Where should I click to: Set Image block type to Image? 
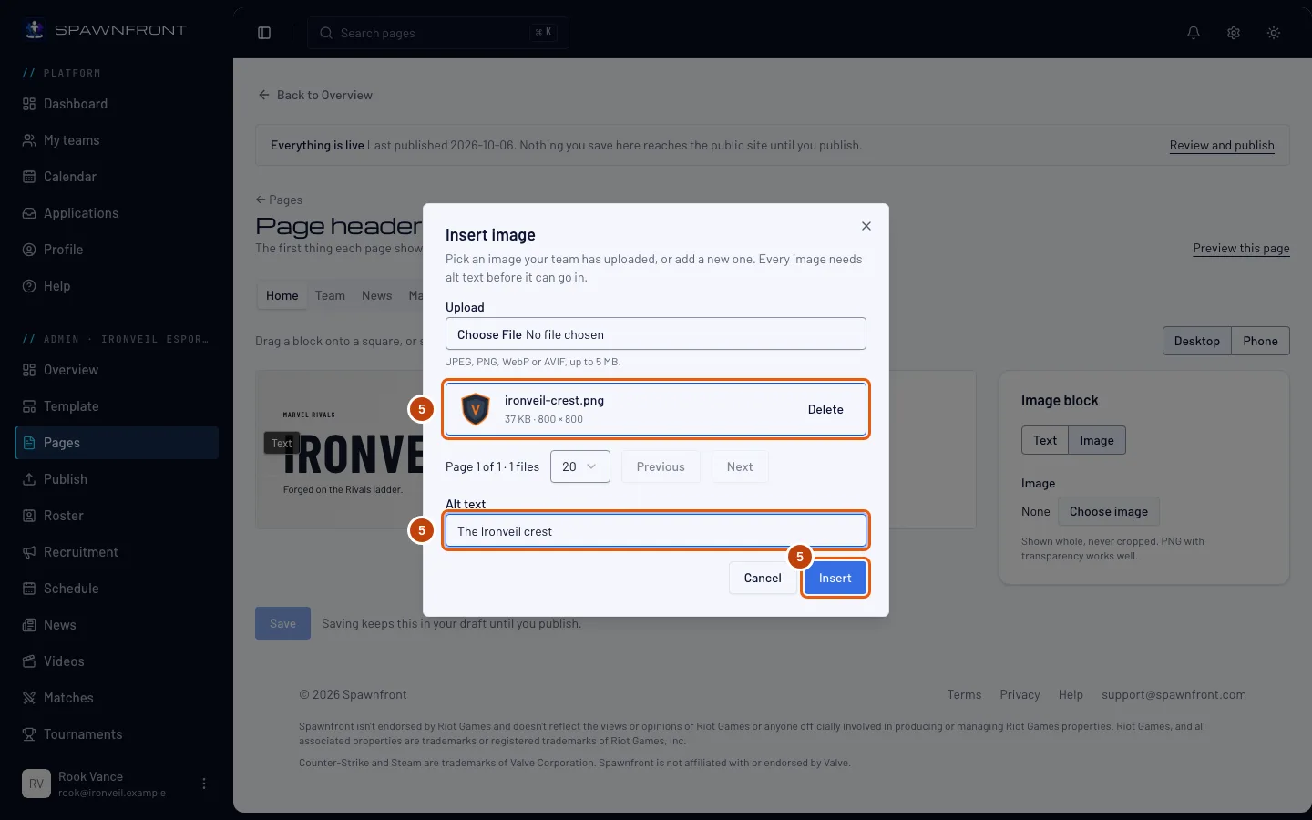coord(1097,440)
